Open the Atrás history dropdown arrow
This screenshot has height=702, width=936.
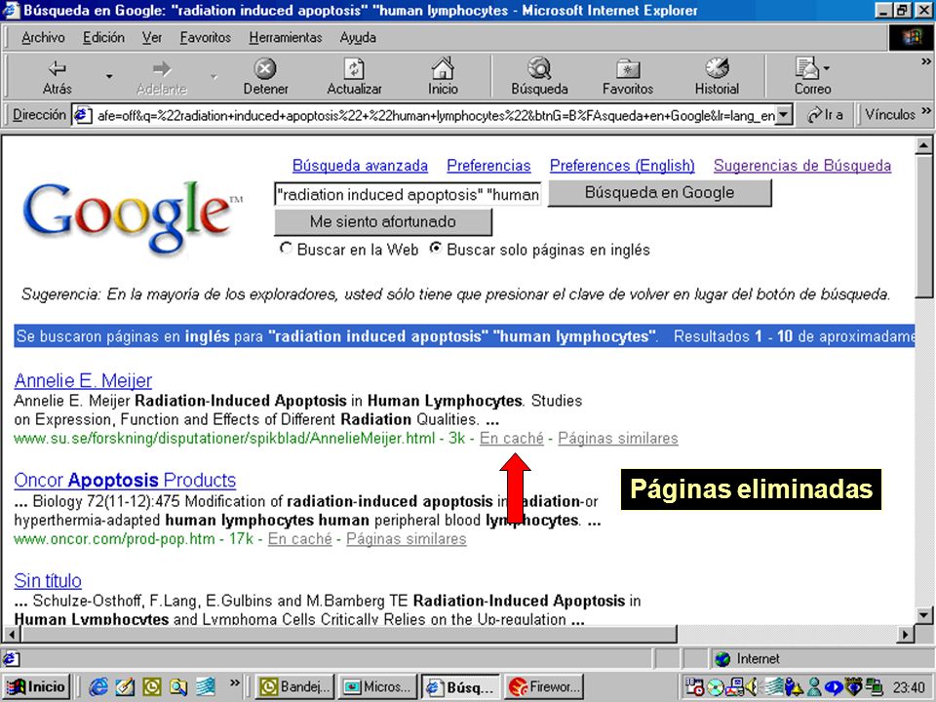pos(108,76)
